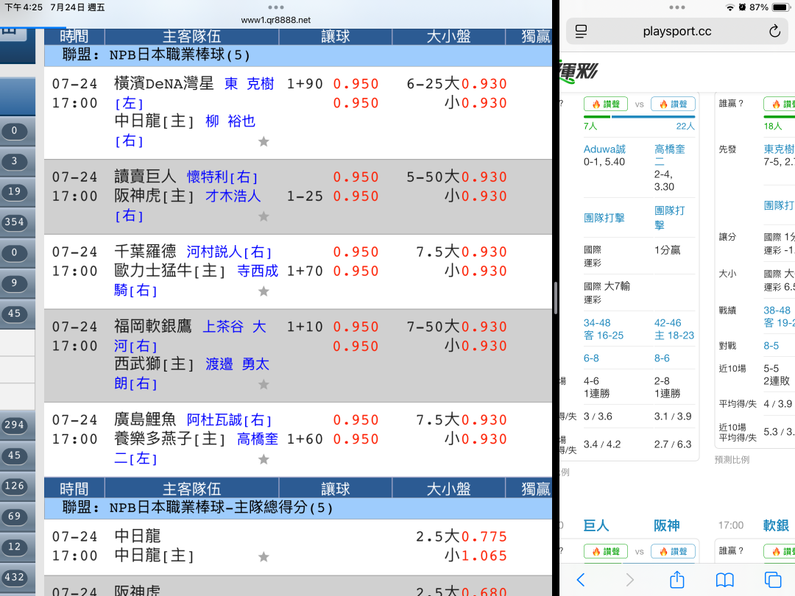The image size is (795, 596).
Task: Tap the second 獨贏 column header
Action: [x=529, y=489]
